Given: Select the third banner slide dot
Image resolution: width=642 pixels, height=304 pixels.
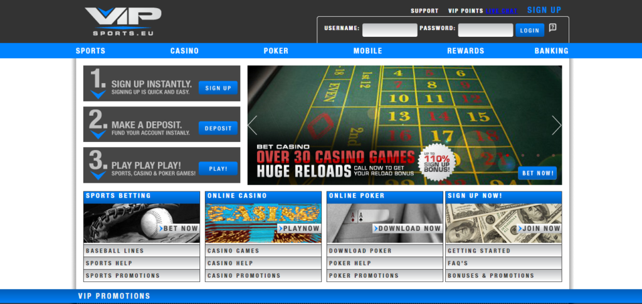Looking at the screenshot, I should [x=538, y=155].
